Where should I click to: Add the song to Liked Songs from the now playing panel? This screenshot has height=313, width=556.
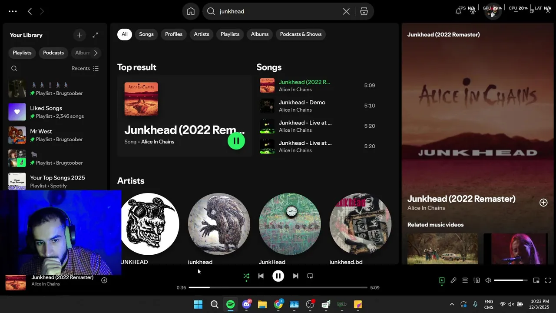coord(543,203)
